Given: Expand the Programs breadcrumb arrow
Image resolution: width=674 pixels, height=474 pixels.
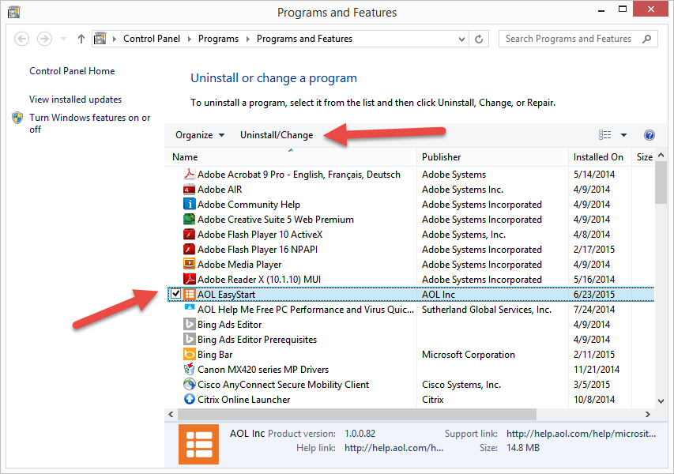Looking at the screenshot, I should (248, 39).
